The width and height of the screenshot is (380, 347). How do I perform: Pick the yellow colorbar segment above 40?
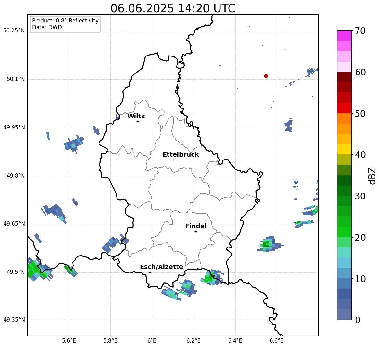pyautogui.click(x=344, y=150)
